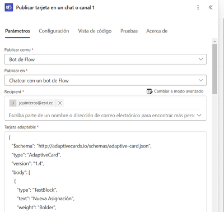
Task: Click the 'Publicar como' field label
Action: coord(17,50)
